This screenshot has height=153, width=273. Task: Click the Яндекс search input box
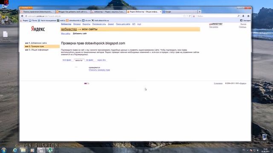217,16
